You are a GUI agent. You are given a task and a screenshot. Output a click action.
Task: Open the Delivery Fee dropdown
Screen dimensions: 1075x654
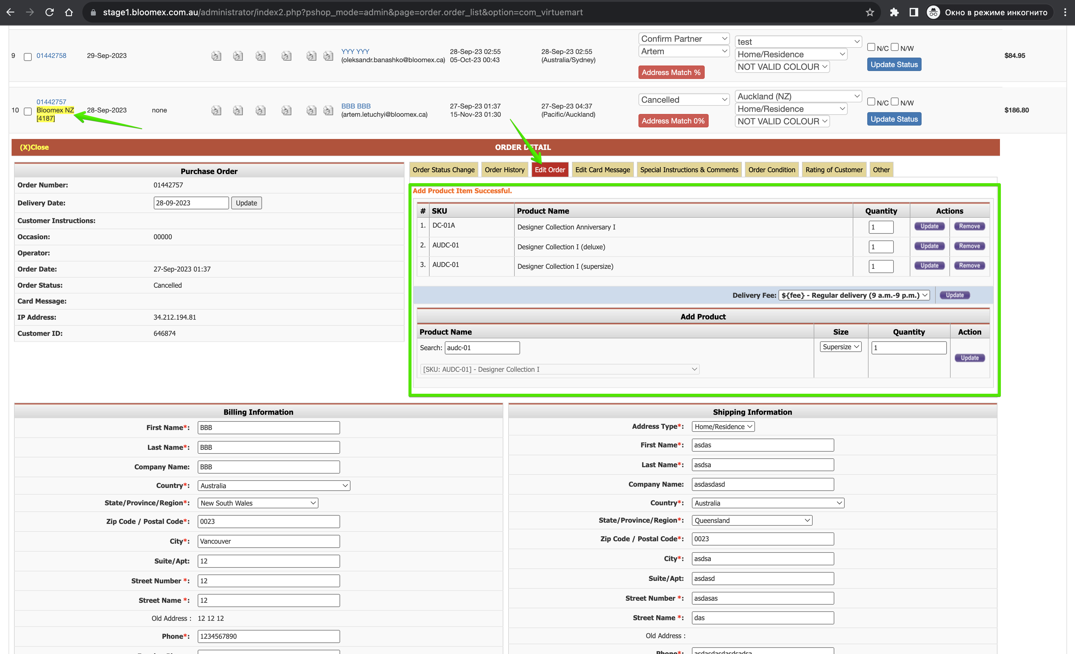(x=854, y=295)
